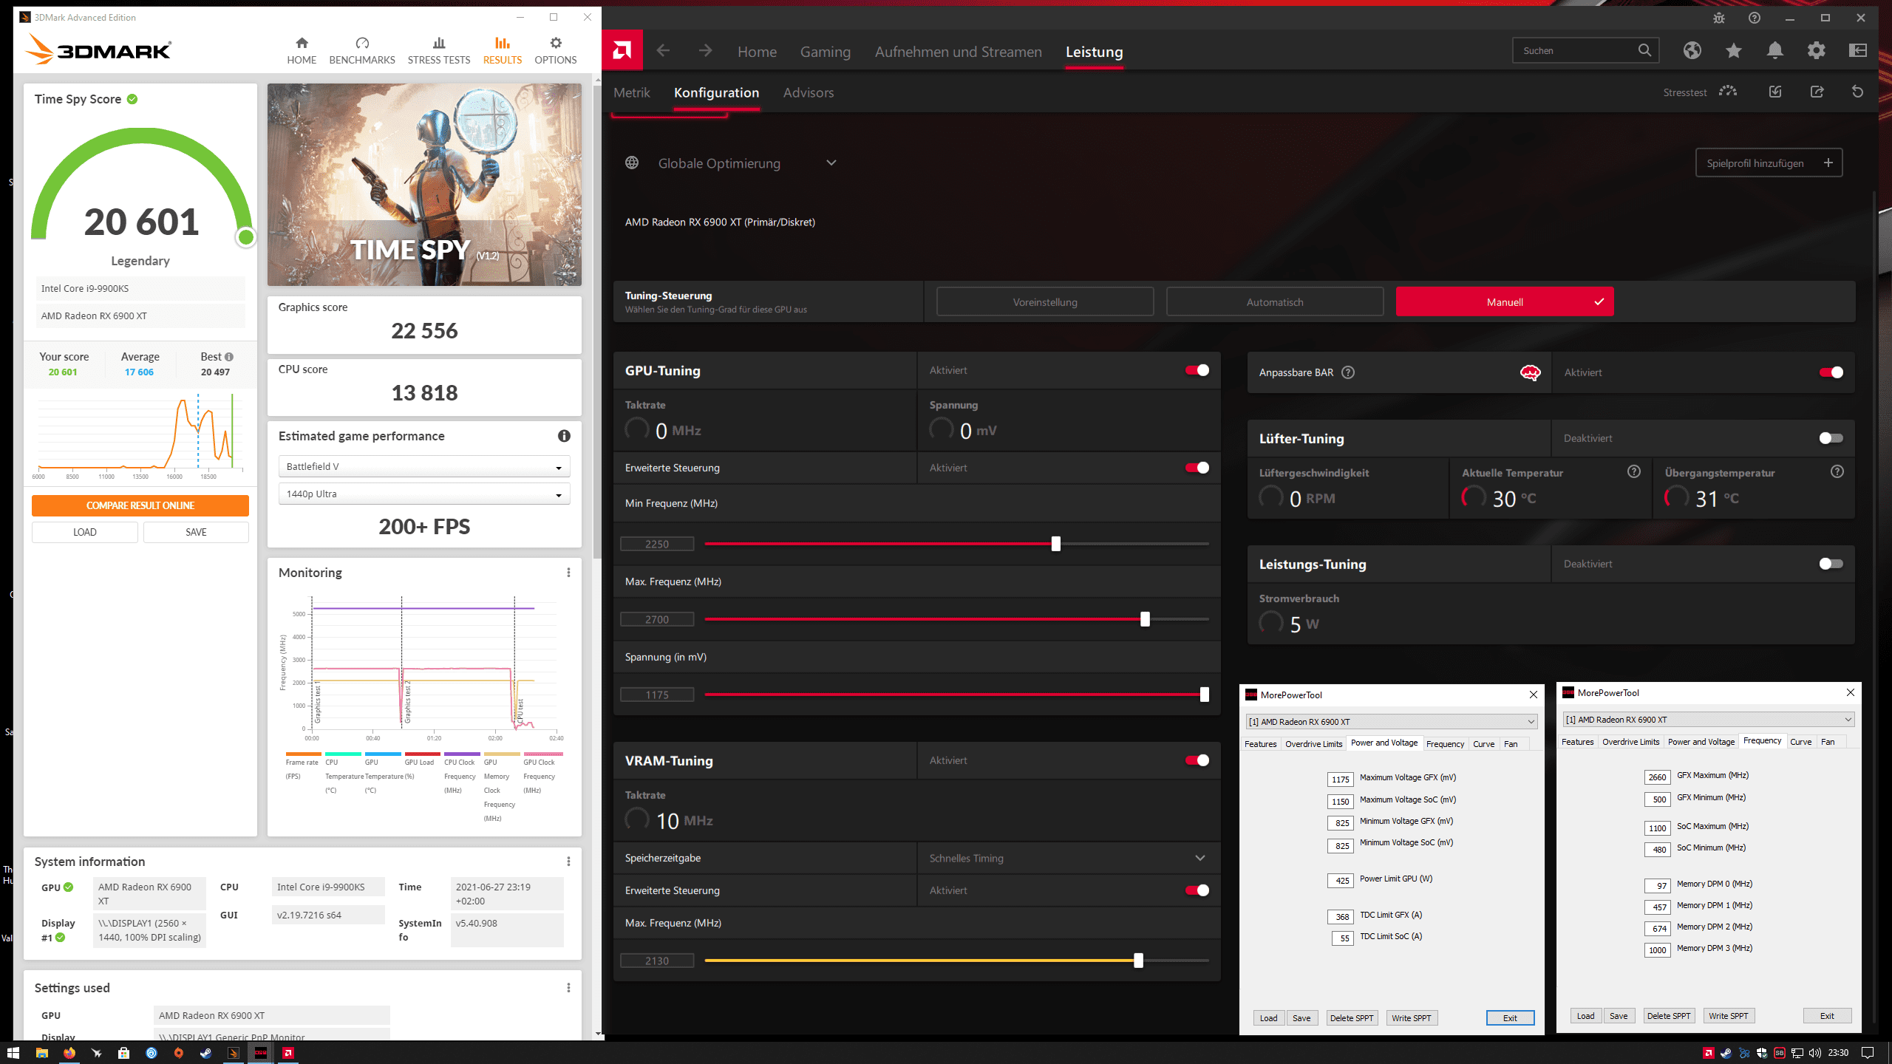
Task: Click Power Limit GPU (W) value field
Action: [1341, 880]
